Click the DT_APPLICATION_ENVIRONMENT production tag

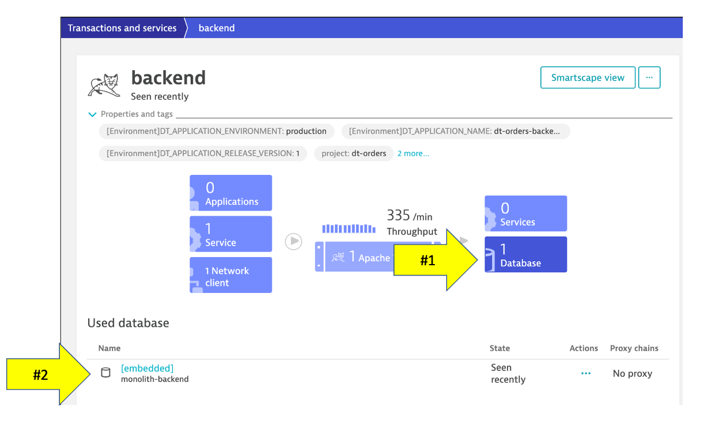217,131
